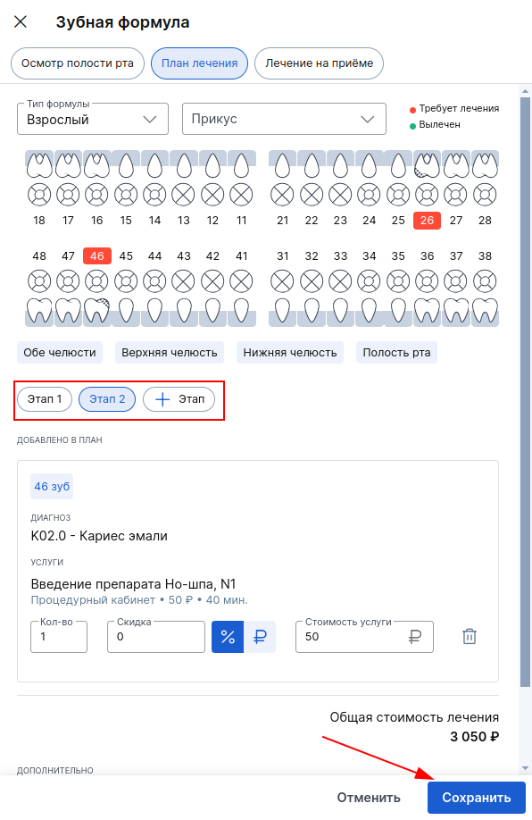Image resolution: width=532 pixels, height=820 pixels.
Task: Expand the Прикус dropdown
Action: [x=284, y=119]
